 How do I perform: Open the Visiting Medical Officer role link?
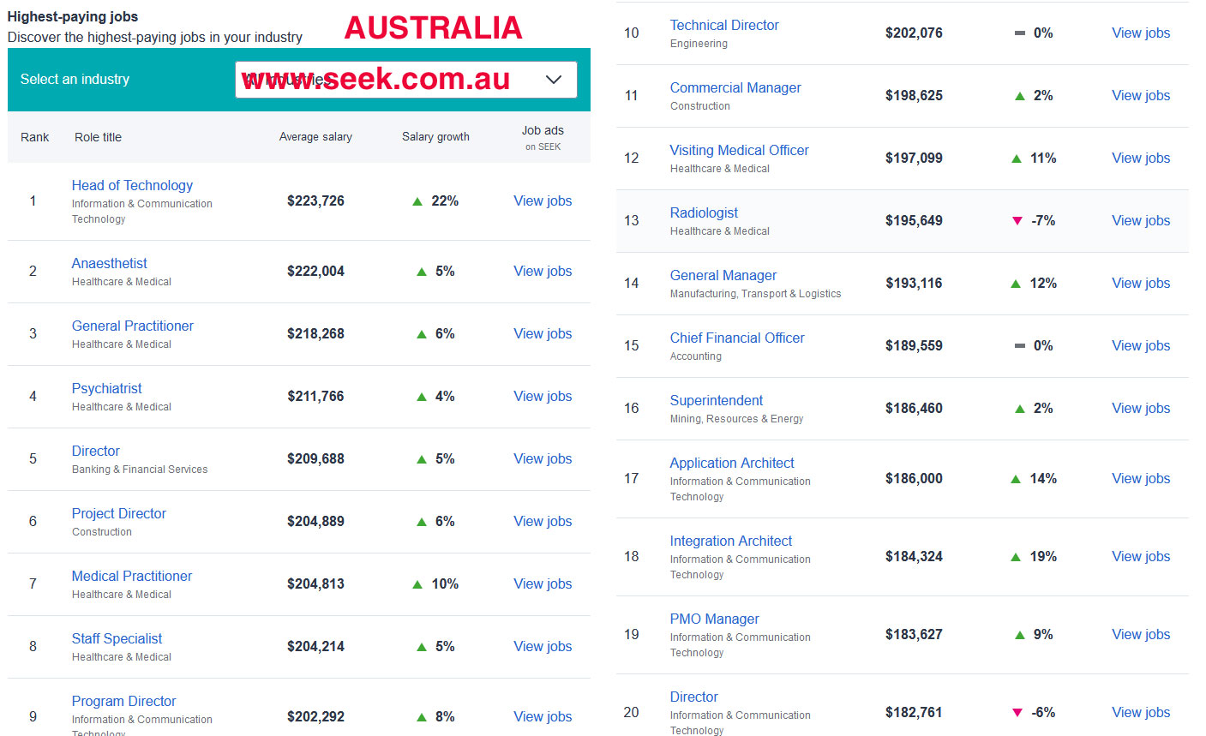(x=739, y=150)
